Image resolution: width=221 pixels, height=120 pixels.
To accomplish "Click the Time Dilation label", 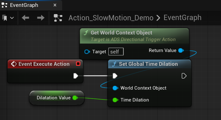I will (x=135, y=100).
